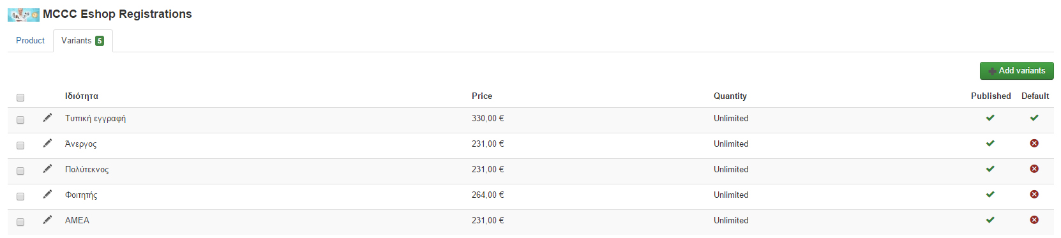Viewport: 1061px width, 238px height.
Task: Switch to the Product tab
Action: point(30,40)
